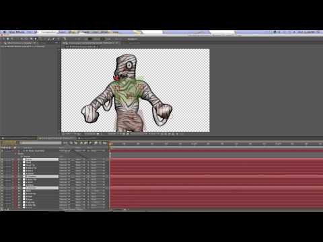
Task: Open the Workspace dropdown in the toolbar
Action: (133, 39)
